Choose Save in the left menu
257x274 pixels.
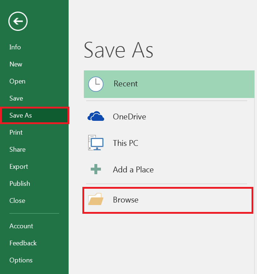tap(16, 98)
